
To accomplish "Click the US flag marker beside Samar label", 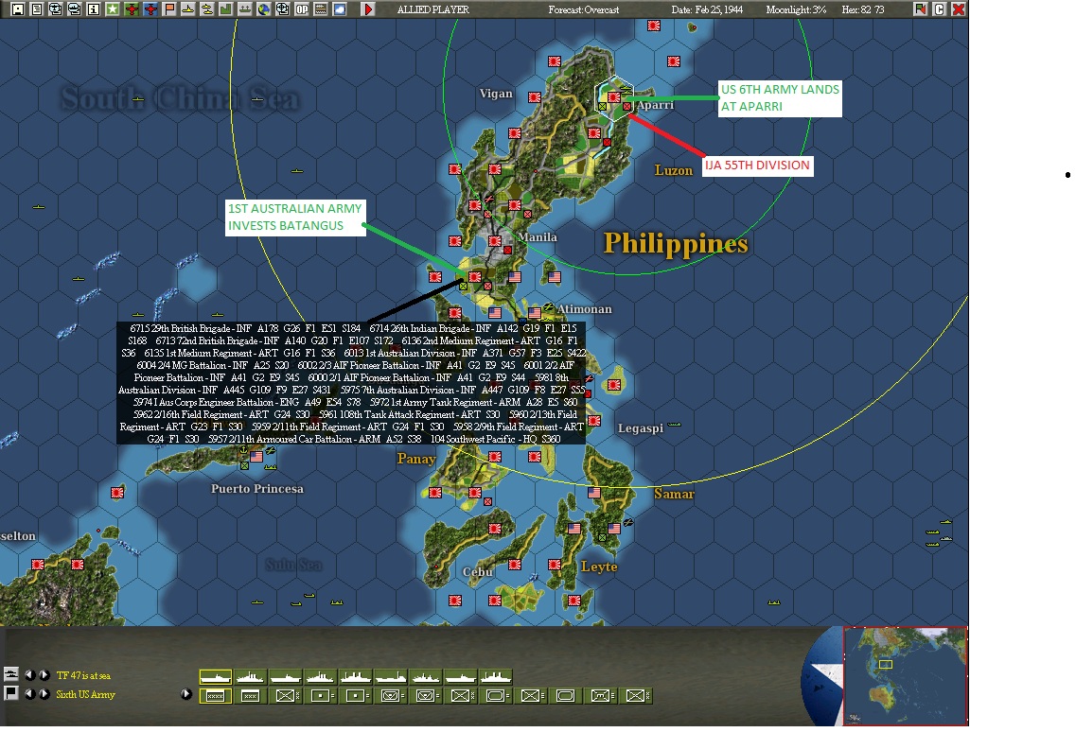I will tap(594, 493).
